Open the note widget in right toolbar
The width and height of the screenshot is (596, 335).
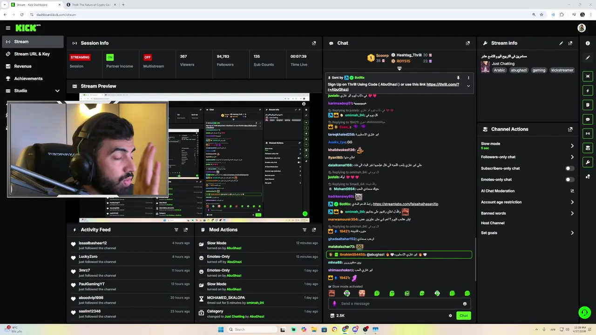click(588, 105)
